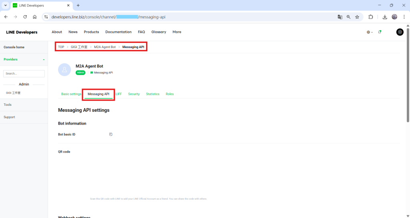Open the About menu item
The width and height of the screenshot is (410, 218).
57,32
